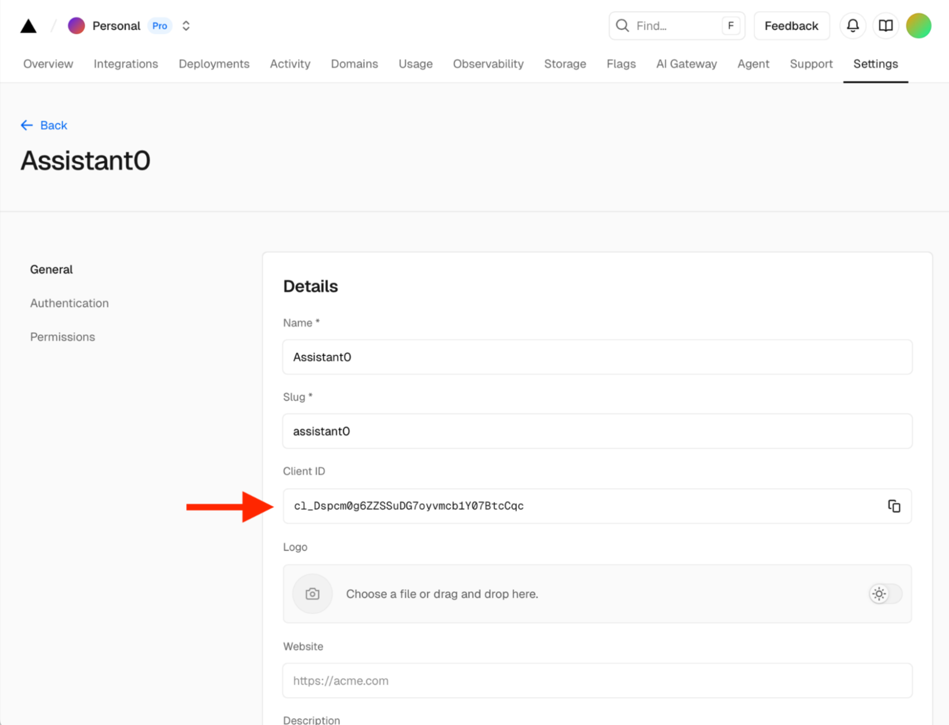This screenshot has height=725, width=949.
Task: Switch to the Usage tab
Action: pos(416,64)
